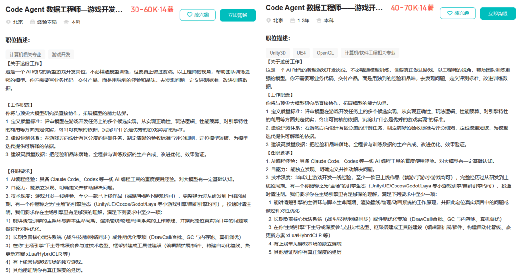Select the UE4 tag
This screenshot has width=519, height=280.
pos(301,53)
